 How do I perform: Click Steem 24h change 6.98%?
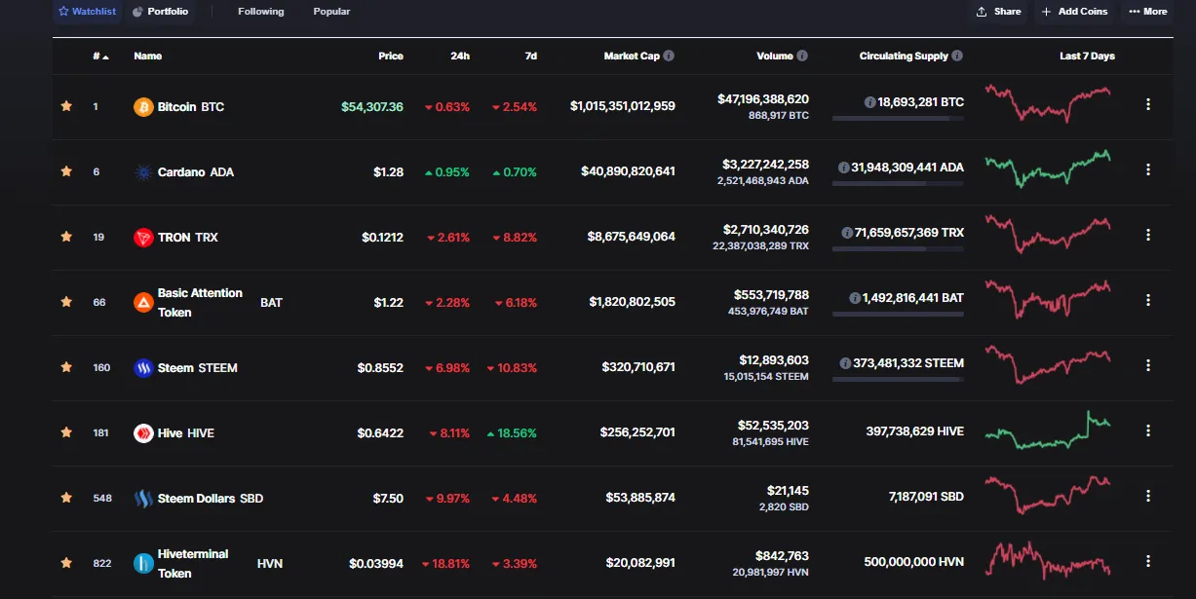(x=447, y=368)
